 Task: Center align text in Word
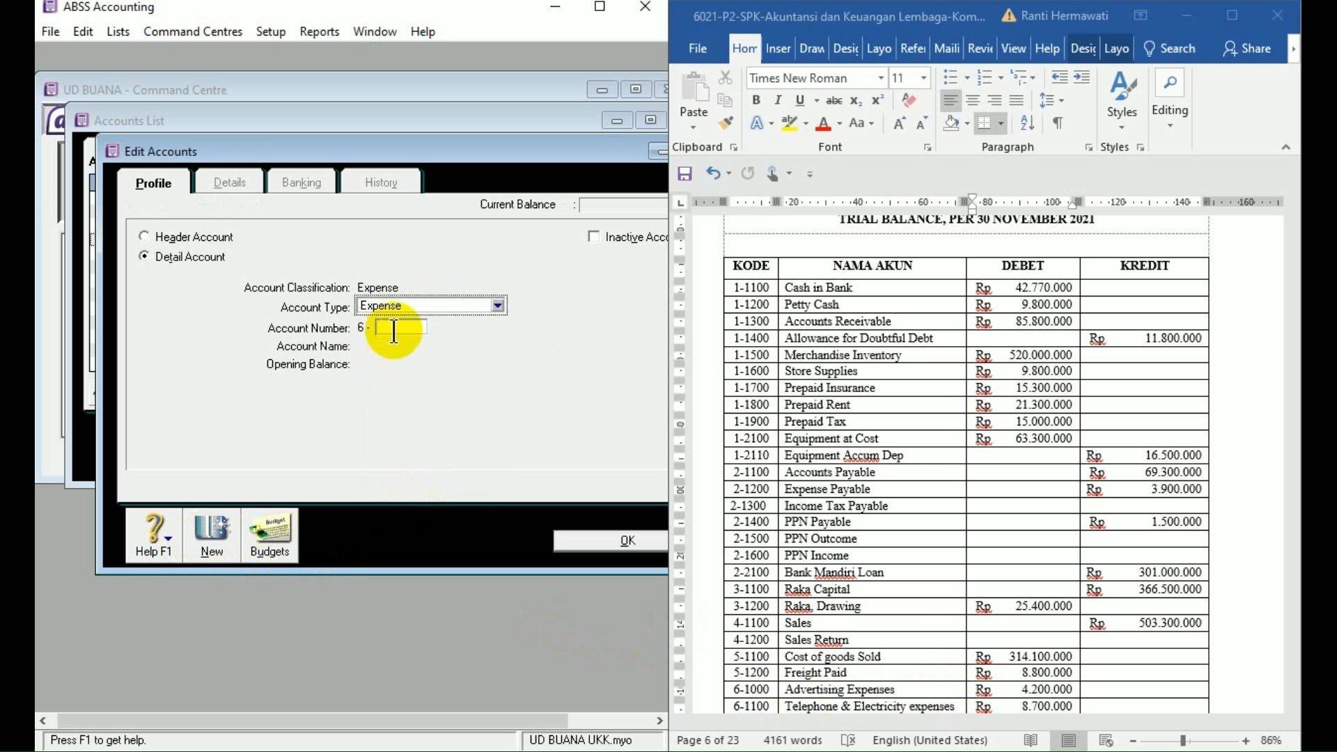tap(973, 100)
